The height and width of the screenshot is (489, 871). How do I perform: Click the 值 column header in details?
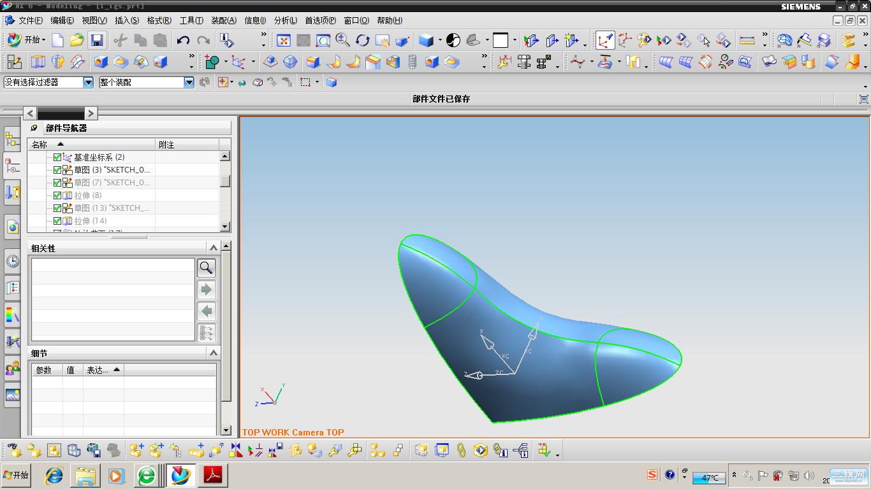73,370
